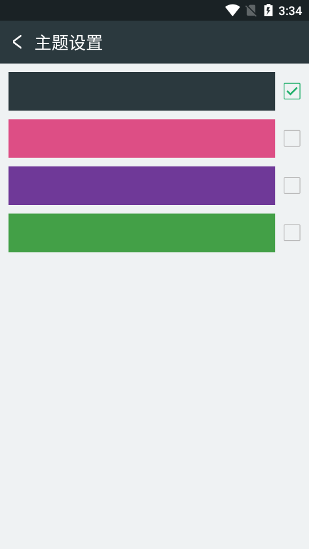Viewport: 309px width, 549px height.
Task: Select the dark slate color bar
Action: (141, 91)
